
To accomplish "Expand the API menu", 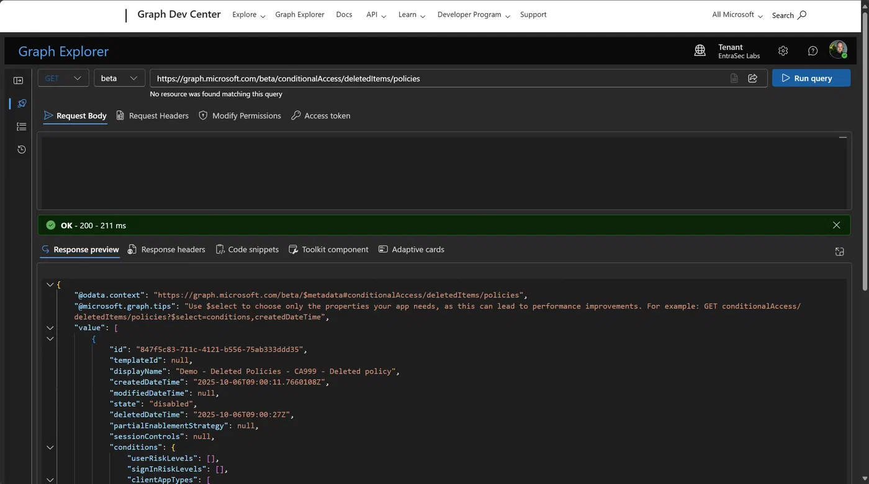I will pyautogui.click(x=376, y=15).
